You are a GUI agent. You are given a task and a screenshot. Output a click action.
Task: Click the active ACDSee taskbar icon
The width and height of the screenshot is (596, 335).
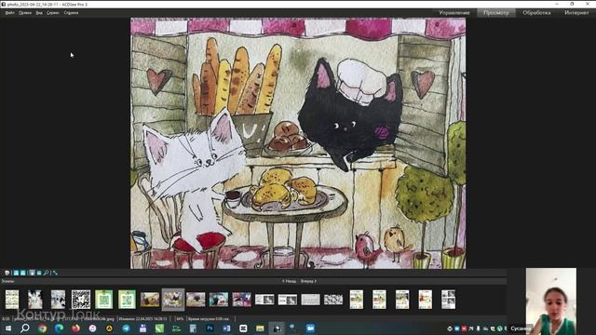pyautogui.click(x=277, y=328)
